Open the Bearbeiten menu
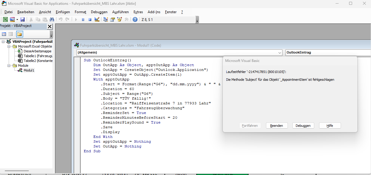371x175 pixels. click(x=26, y=12)
